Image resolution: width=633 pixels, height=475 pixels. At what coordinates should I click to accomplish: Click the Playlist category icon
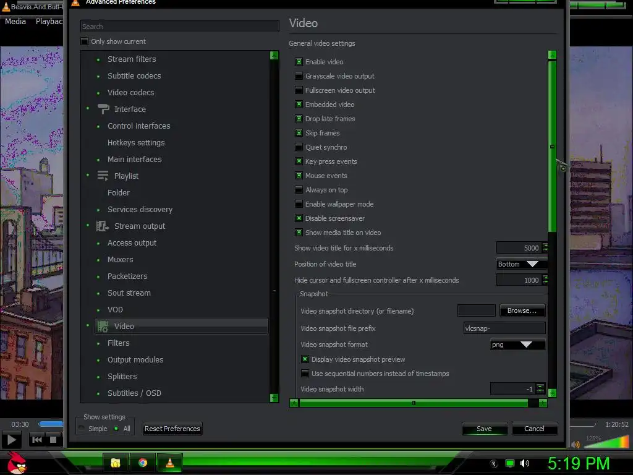click(103, 176)
